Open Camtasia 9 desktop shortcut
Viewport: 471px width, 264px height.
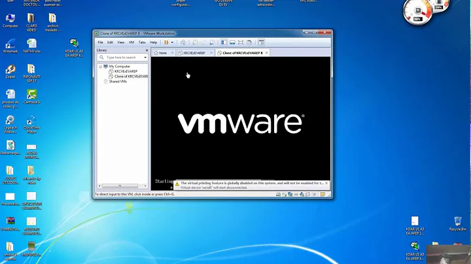[x=31, y=97]
